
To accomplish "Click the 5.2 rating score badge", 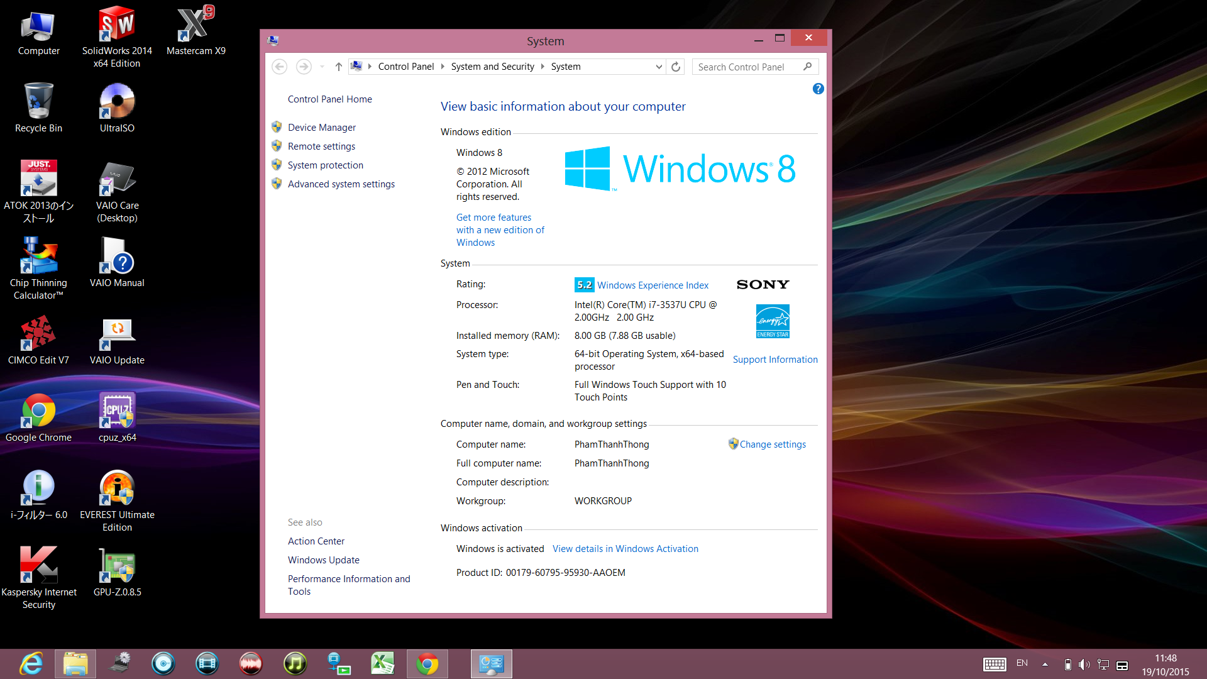I will coord(584,285).
